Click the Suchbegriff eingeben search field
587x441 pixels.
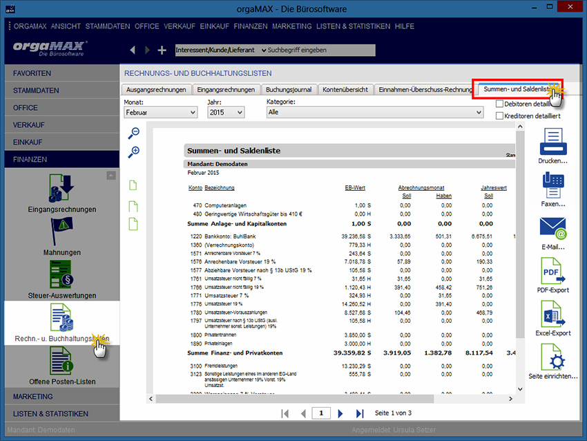(x=321, y=50)
